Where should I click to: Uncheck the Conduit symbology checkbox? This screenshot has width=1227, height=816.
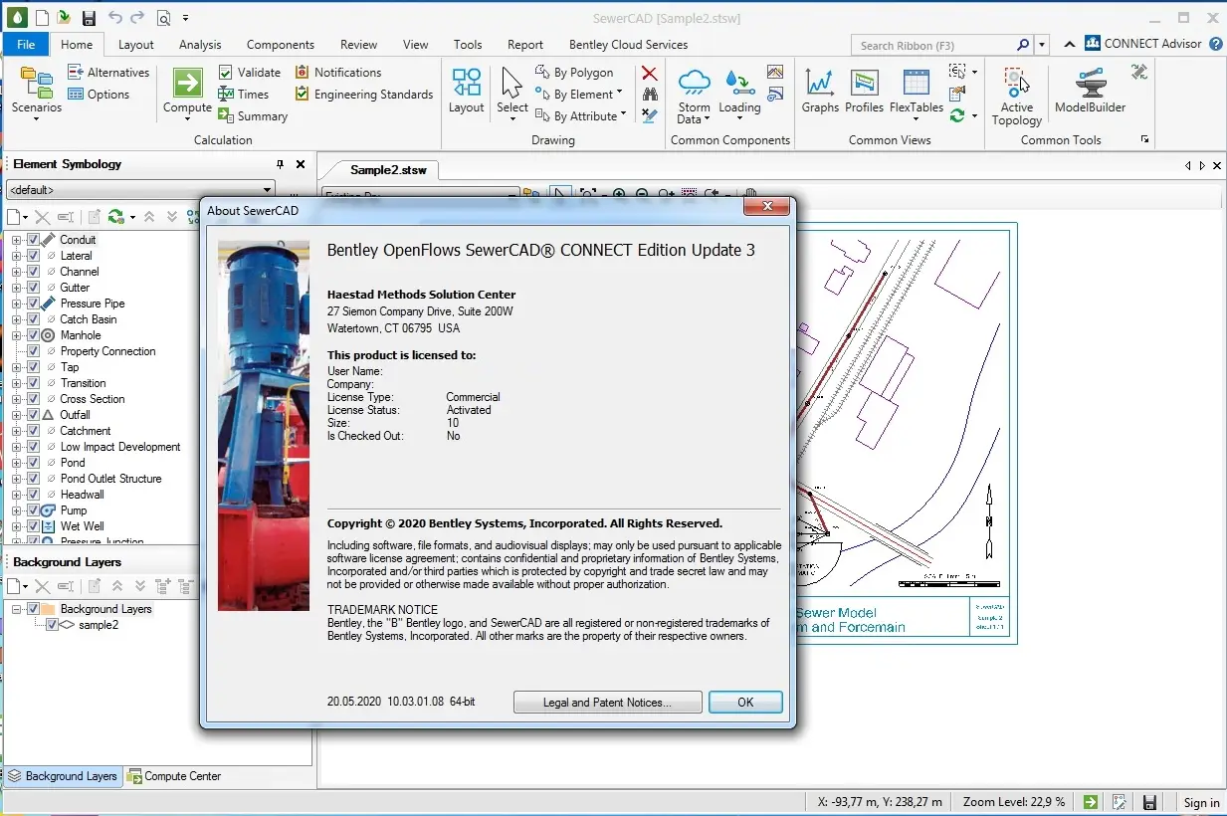click(33, 240)
